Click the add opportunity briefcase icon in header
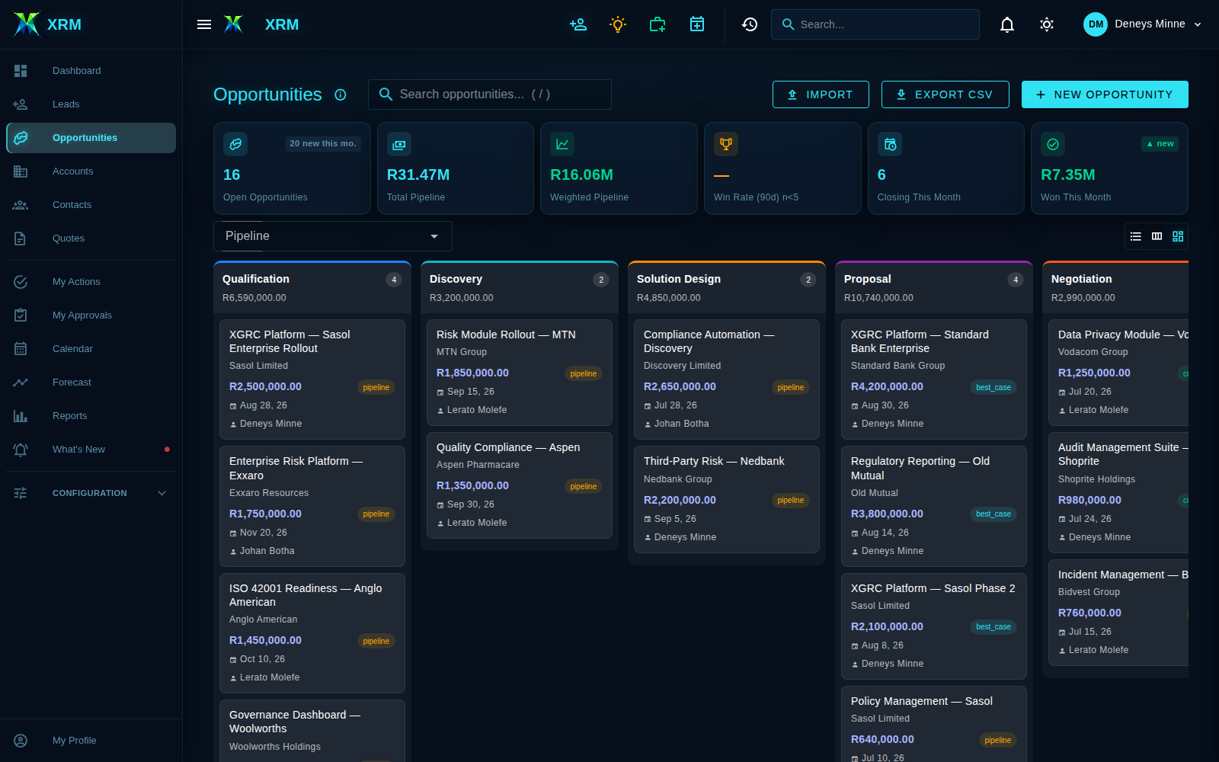 pos(657,24)
